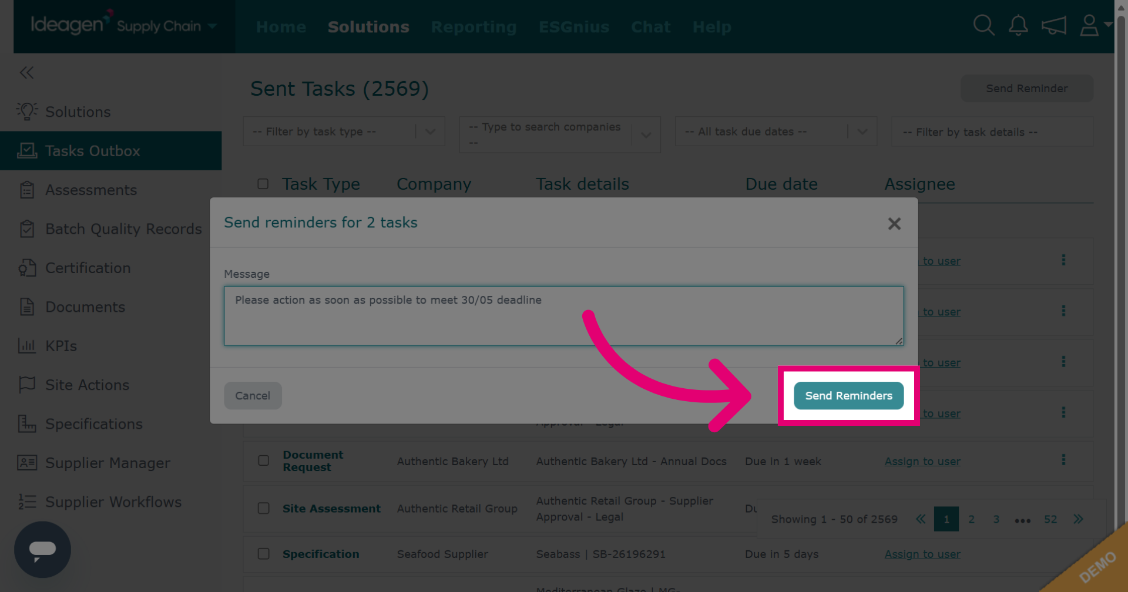Viewport: 1128px width, 592px height.
Task: Open the ESGnius menu item
Action: click(574, 27)
